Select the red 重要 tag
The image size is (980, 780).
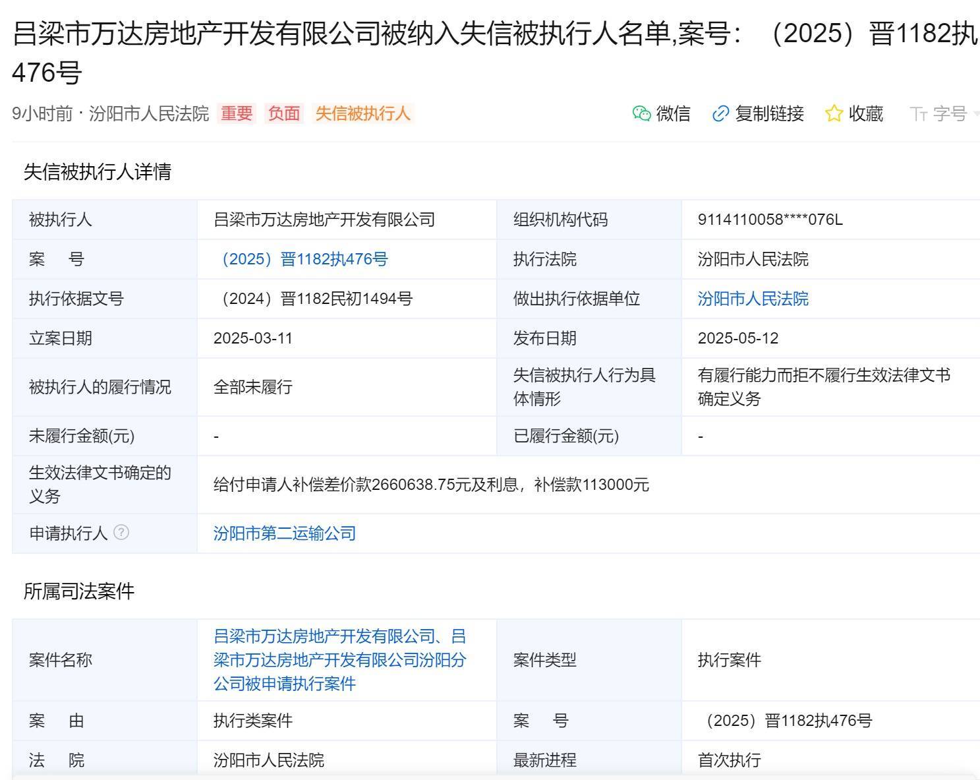point(237,113)
